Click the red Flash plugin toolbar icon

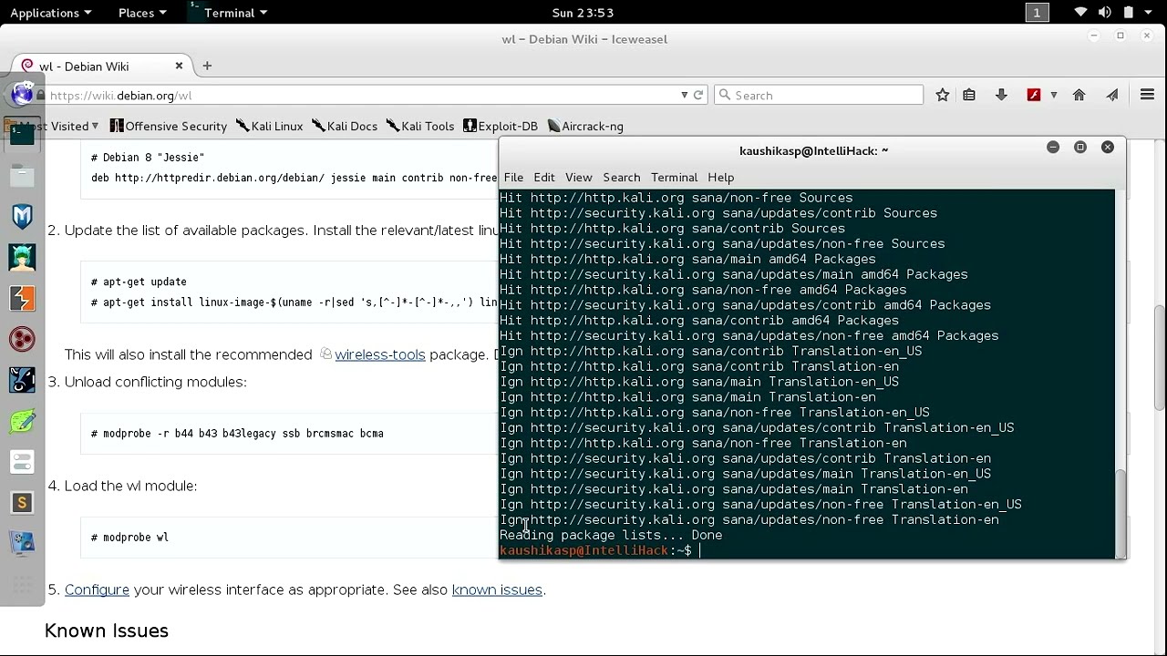point(1034,95)
